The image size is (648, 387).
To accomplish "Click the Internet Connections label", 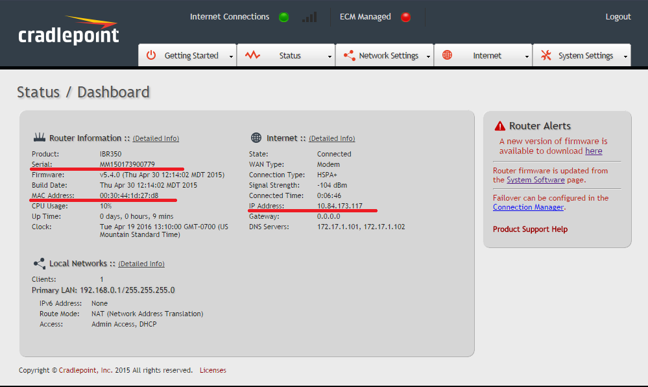I will (x=230, y=17).
